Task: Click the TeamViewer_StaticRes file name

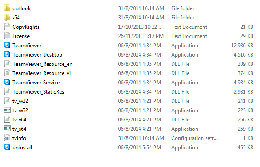Action: (38, 92)
